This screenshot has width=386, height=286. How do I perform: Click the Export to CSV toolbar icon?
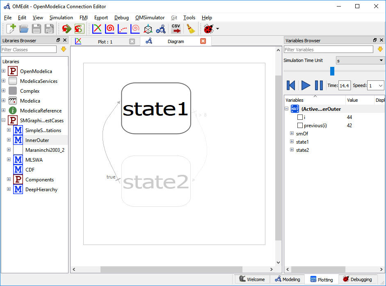(176, 29)
